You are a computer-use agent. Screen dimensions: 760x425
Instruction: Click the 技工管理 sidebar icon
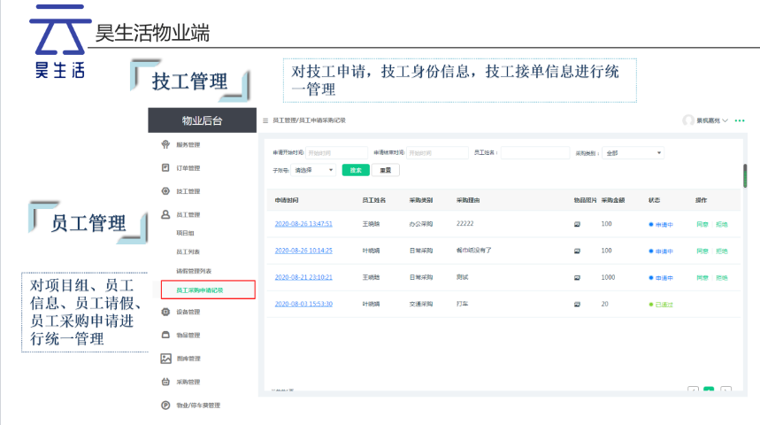[x=165, y=191]
